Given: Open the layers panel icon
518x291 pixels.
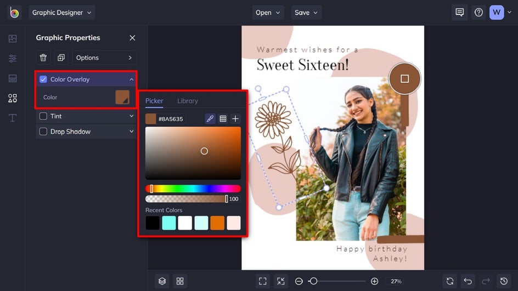Looking at the screenshot, I should [x=162, y=281].
